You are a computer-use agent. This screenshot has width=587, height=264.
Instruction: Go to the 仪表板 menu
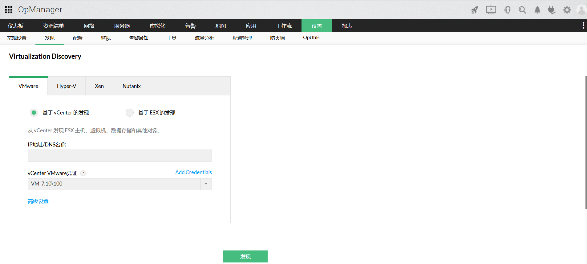coord(16,26)
